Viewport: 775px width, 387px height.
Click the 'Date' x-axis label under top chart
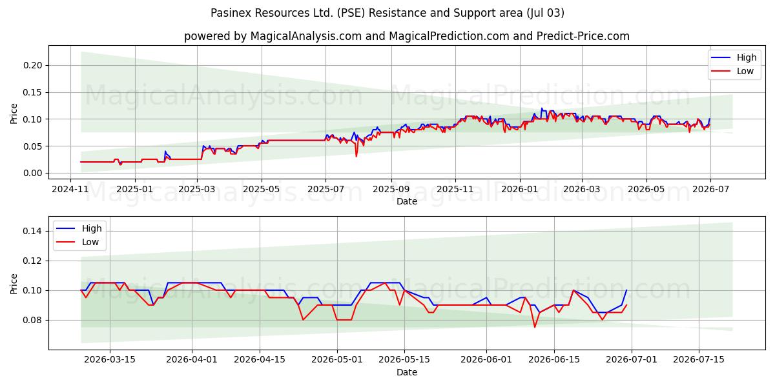pos(407,201)
